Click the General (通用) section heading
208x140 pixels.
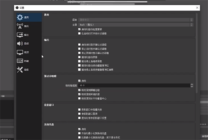click(46, 15)
